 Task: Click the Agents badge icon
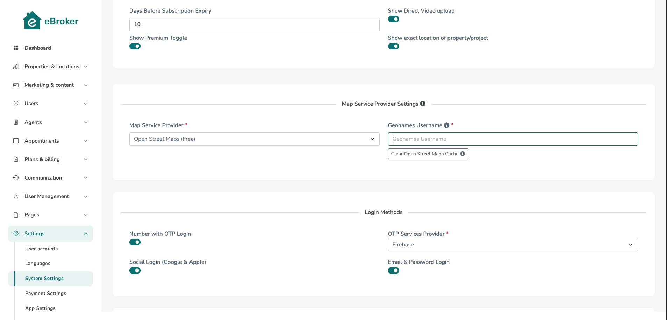coord(16,122)
